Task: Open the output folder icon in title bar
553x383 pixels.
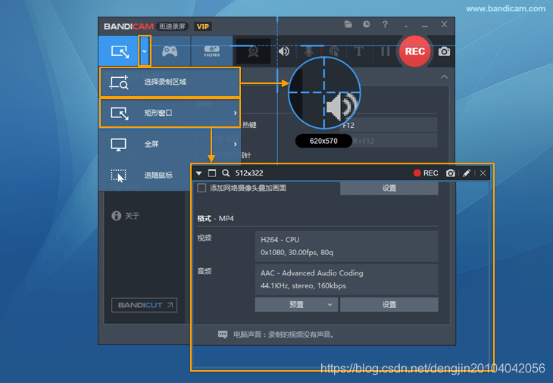Action: pyautogui.click(x=348, y=24)
